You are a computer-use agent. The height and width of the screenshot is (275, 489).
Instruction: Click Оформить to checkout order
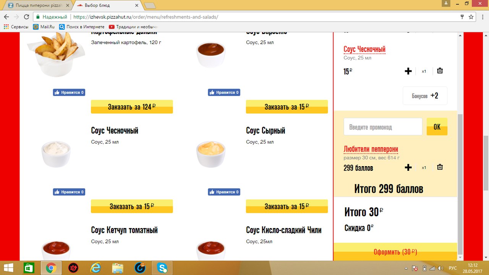[395, 252]
